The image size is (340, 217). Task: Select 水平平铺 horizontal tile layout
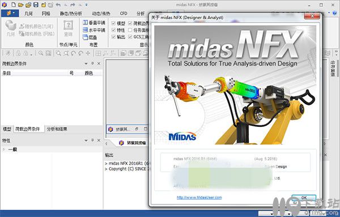pos(94,30)
